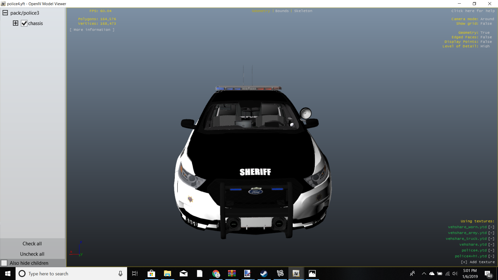Click the WinRAR taskbar icon
The image size is (498, 280).
click(x=232, y=274)
